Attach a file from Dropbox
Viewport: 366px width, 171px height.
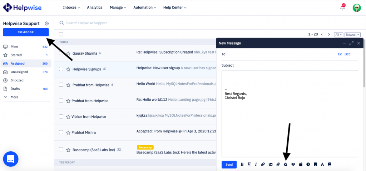(x=293, y=165)
